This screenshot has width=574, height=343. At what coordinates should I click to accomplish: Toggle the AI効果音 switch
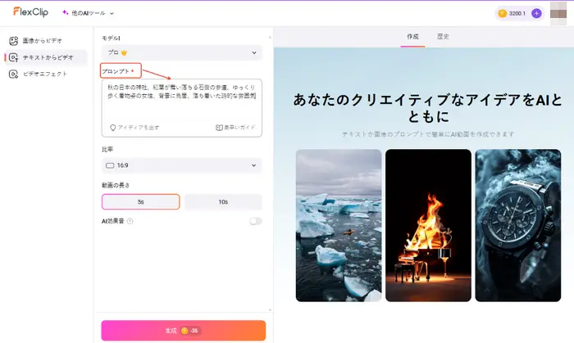(x=256, y=221)
